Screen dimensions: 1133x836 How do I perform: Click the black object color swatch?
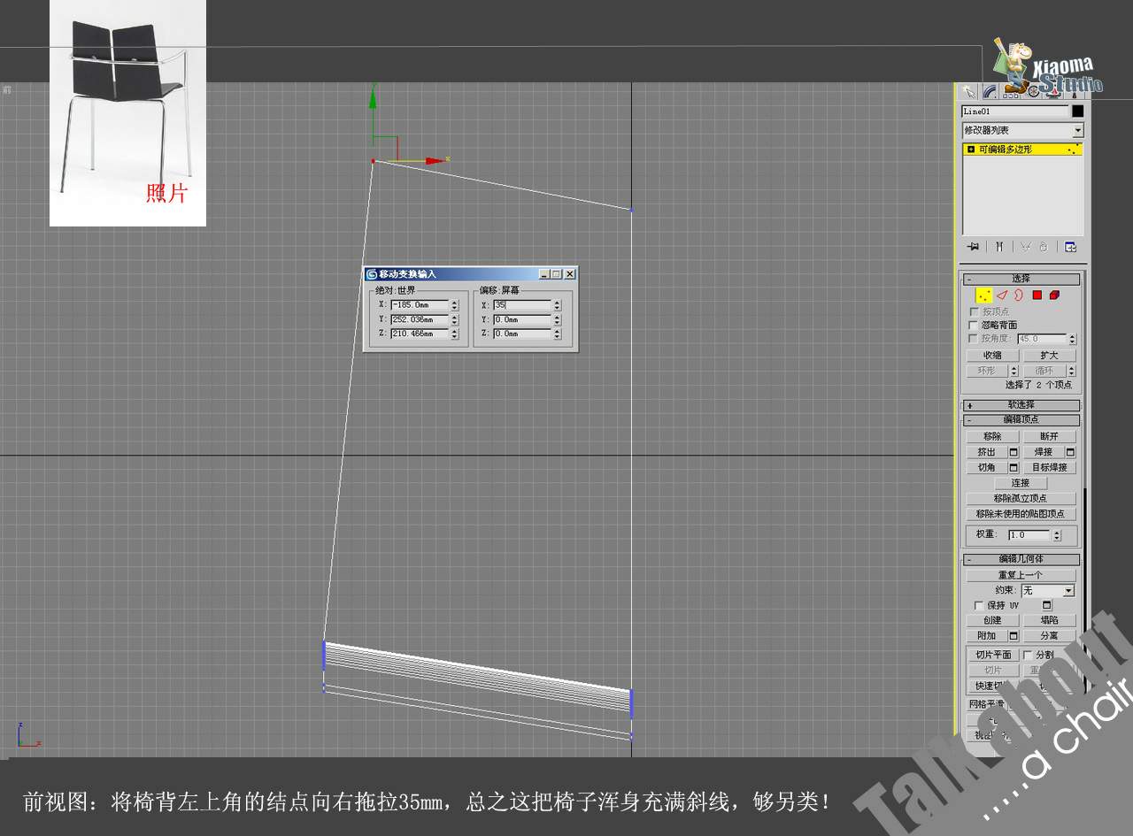(1077, 111)
